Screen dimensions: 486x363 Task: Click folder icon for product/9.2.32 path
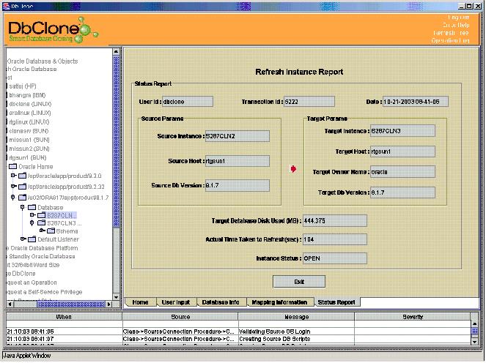(x=22, y=187)
